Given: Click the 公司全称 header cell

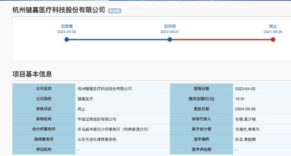Looking at the screenshot, I should pyautogui.click(x=44, y=89).
